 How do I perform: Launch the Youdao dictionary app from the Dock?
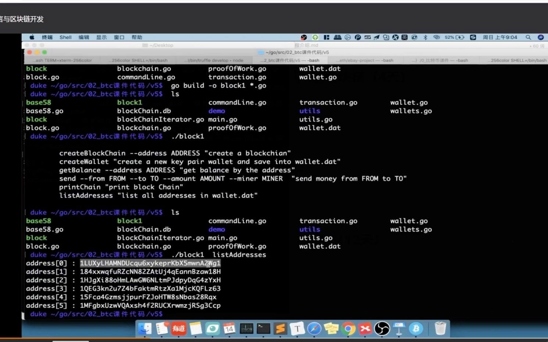pos(179,328)
